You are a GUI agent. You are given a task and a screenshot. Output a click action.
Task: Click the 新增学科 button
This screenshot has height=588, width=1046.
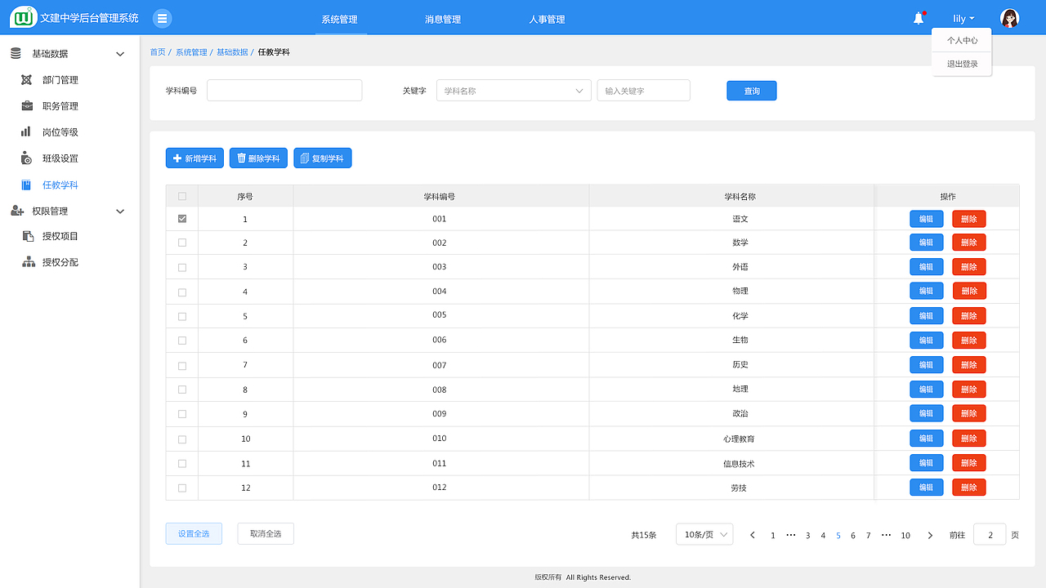tap(194, 158)
